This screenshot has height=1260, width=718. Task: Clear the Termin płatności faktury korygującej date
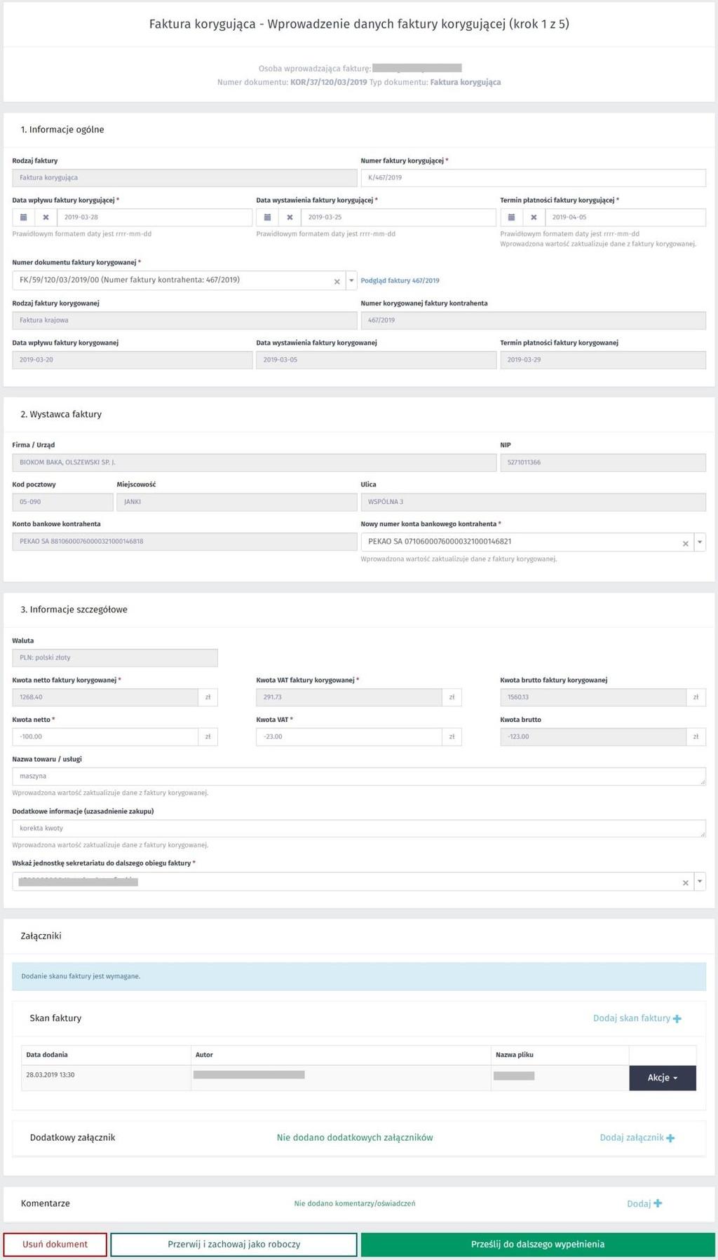coord(534,217)
